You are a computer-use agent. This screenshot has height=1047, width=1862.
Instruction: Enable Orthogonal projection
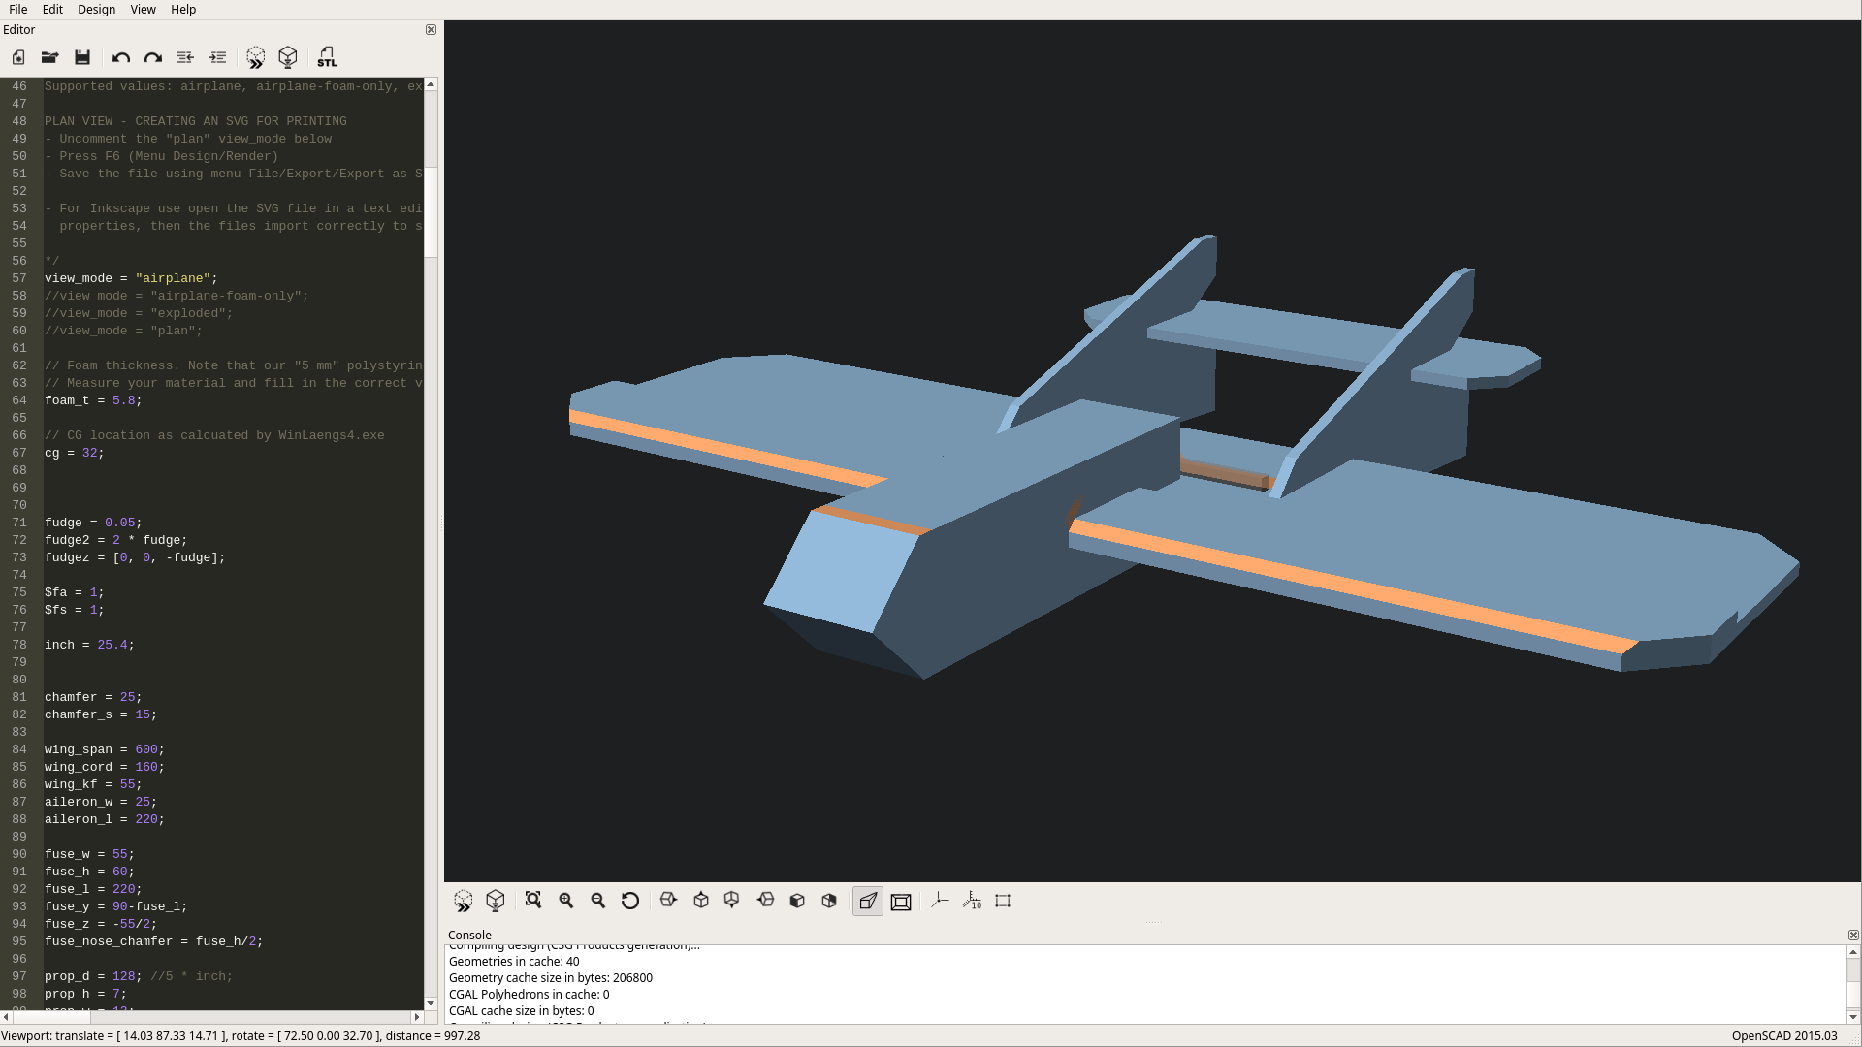[x=901, y=901]
